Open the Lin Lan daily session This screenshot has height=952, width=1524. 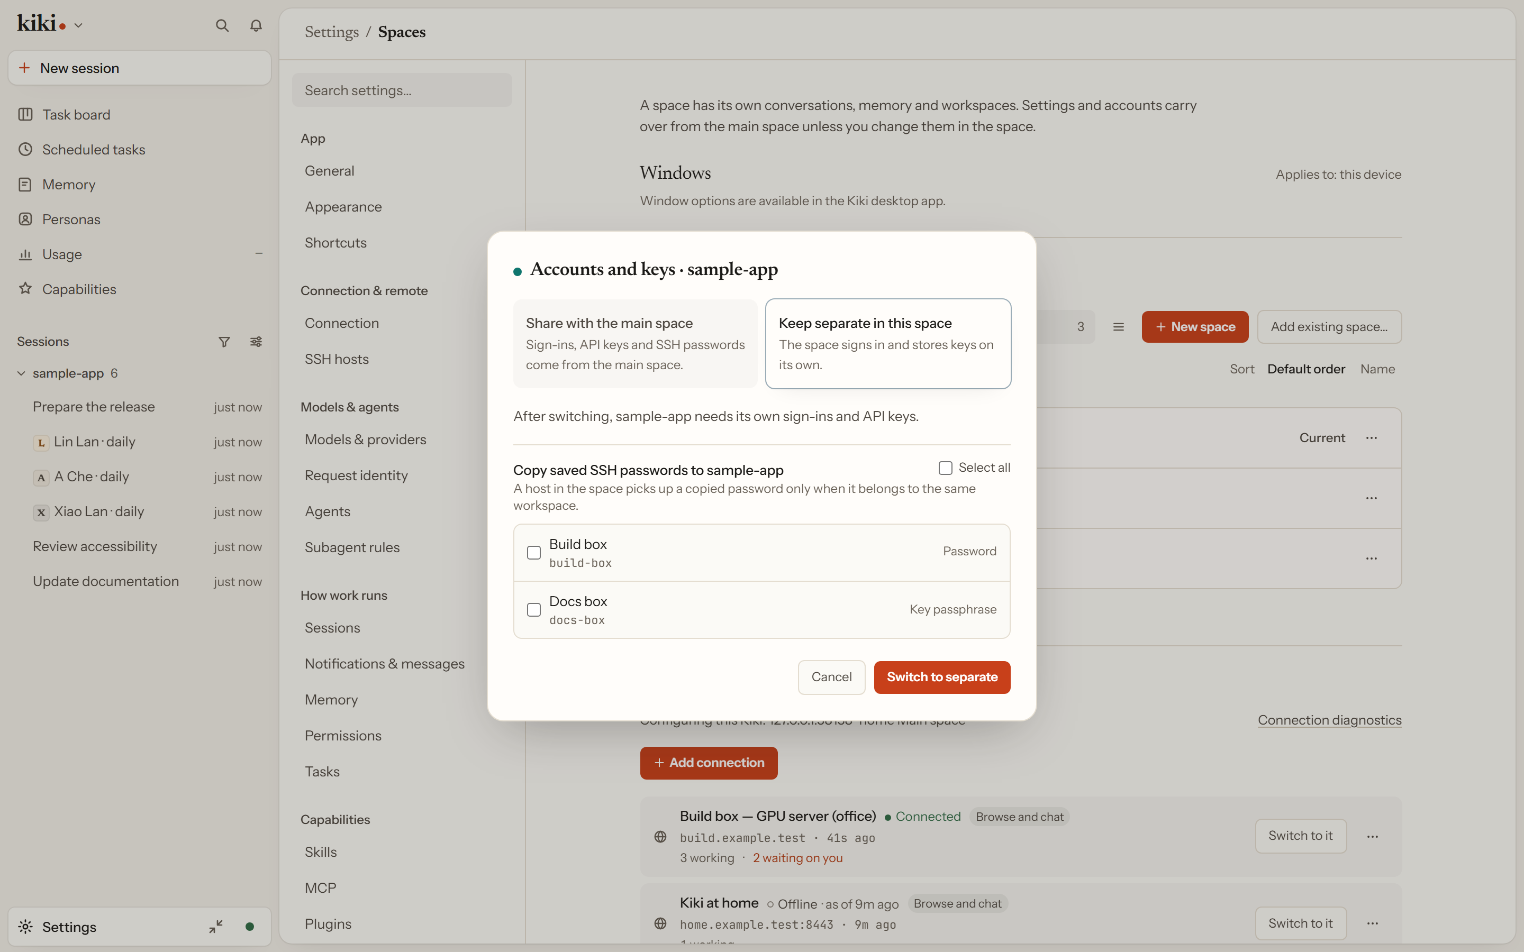coord(140,442)
